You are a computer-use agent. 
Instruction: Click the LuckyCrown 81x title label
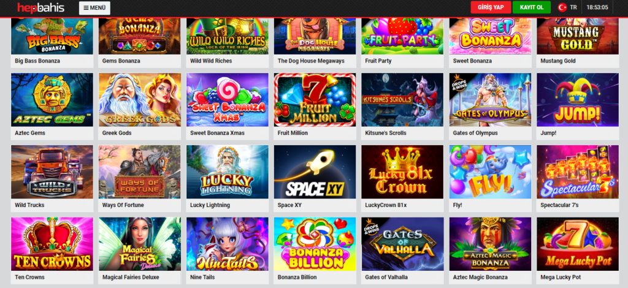[x=386, y=205]
